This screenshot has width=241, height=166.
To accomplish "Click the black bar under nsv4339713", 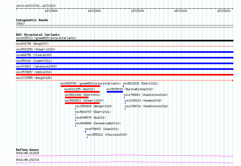I will click(x=125, y=41).
